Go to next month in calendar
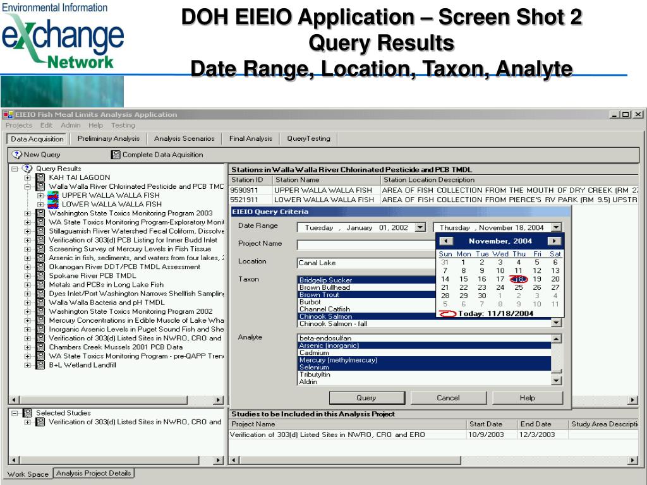The image size is (647, 485). (x=554, y=241)
